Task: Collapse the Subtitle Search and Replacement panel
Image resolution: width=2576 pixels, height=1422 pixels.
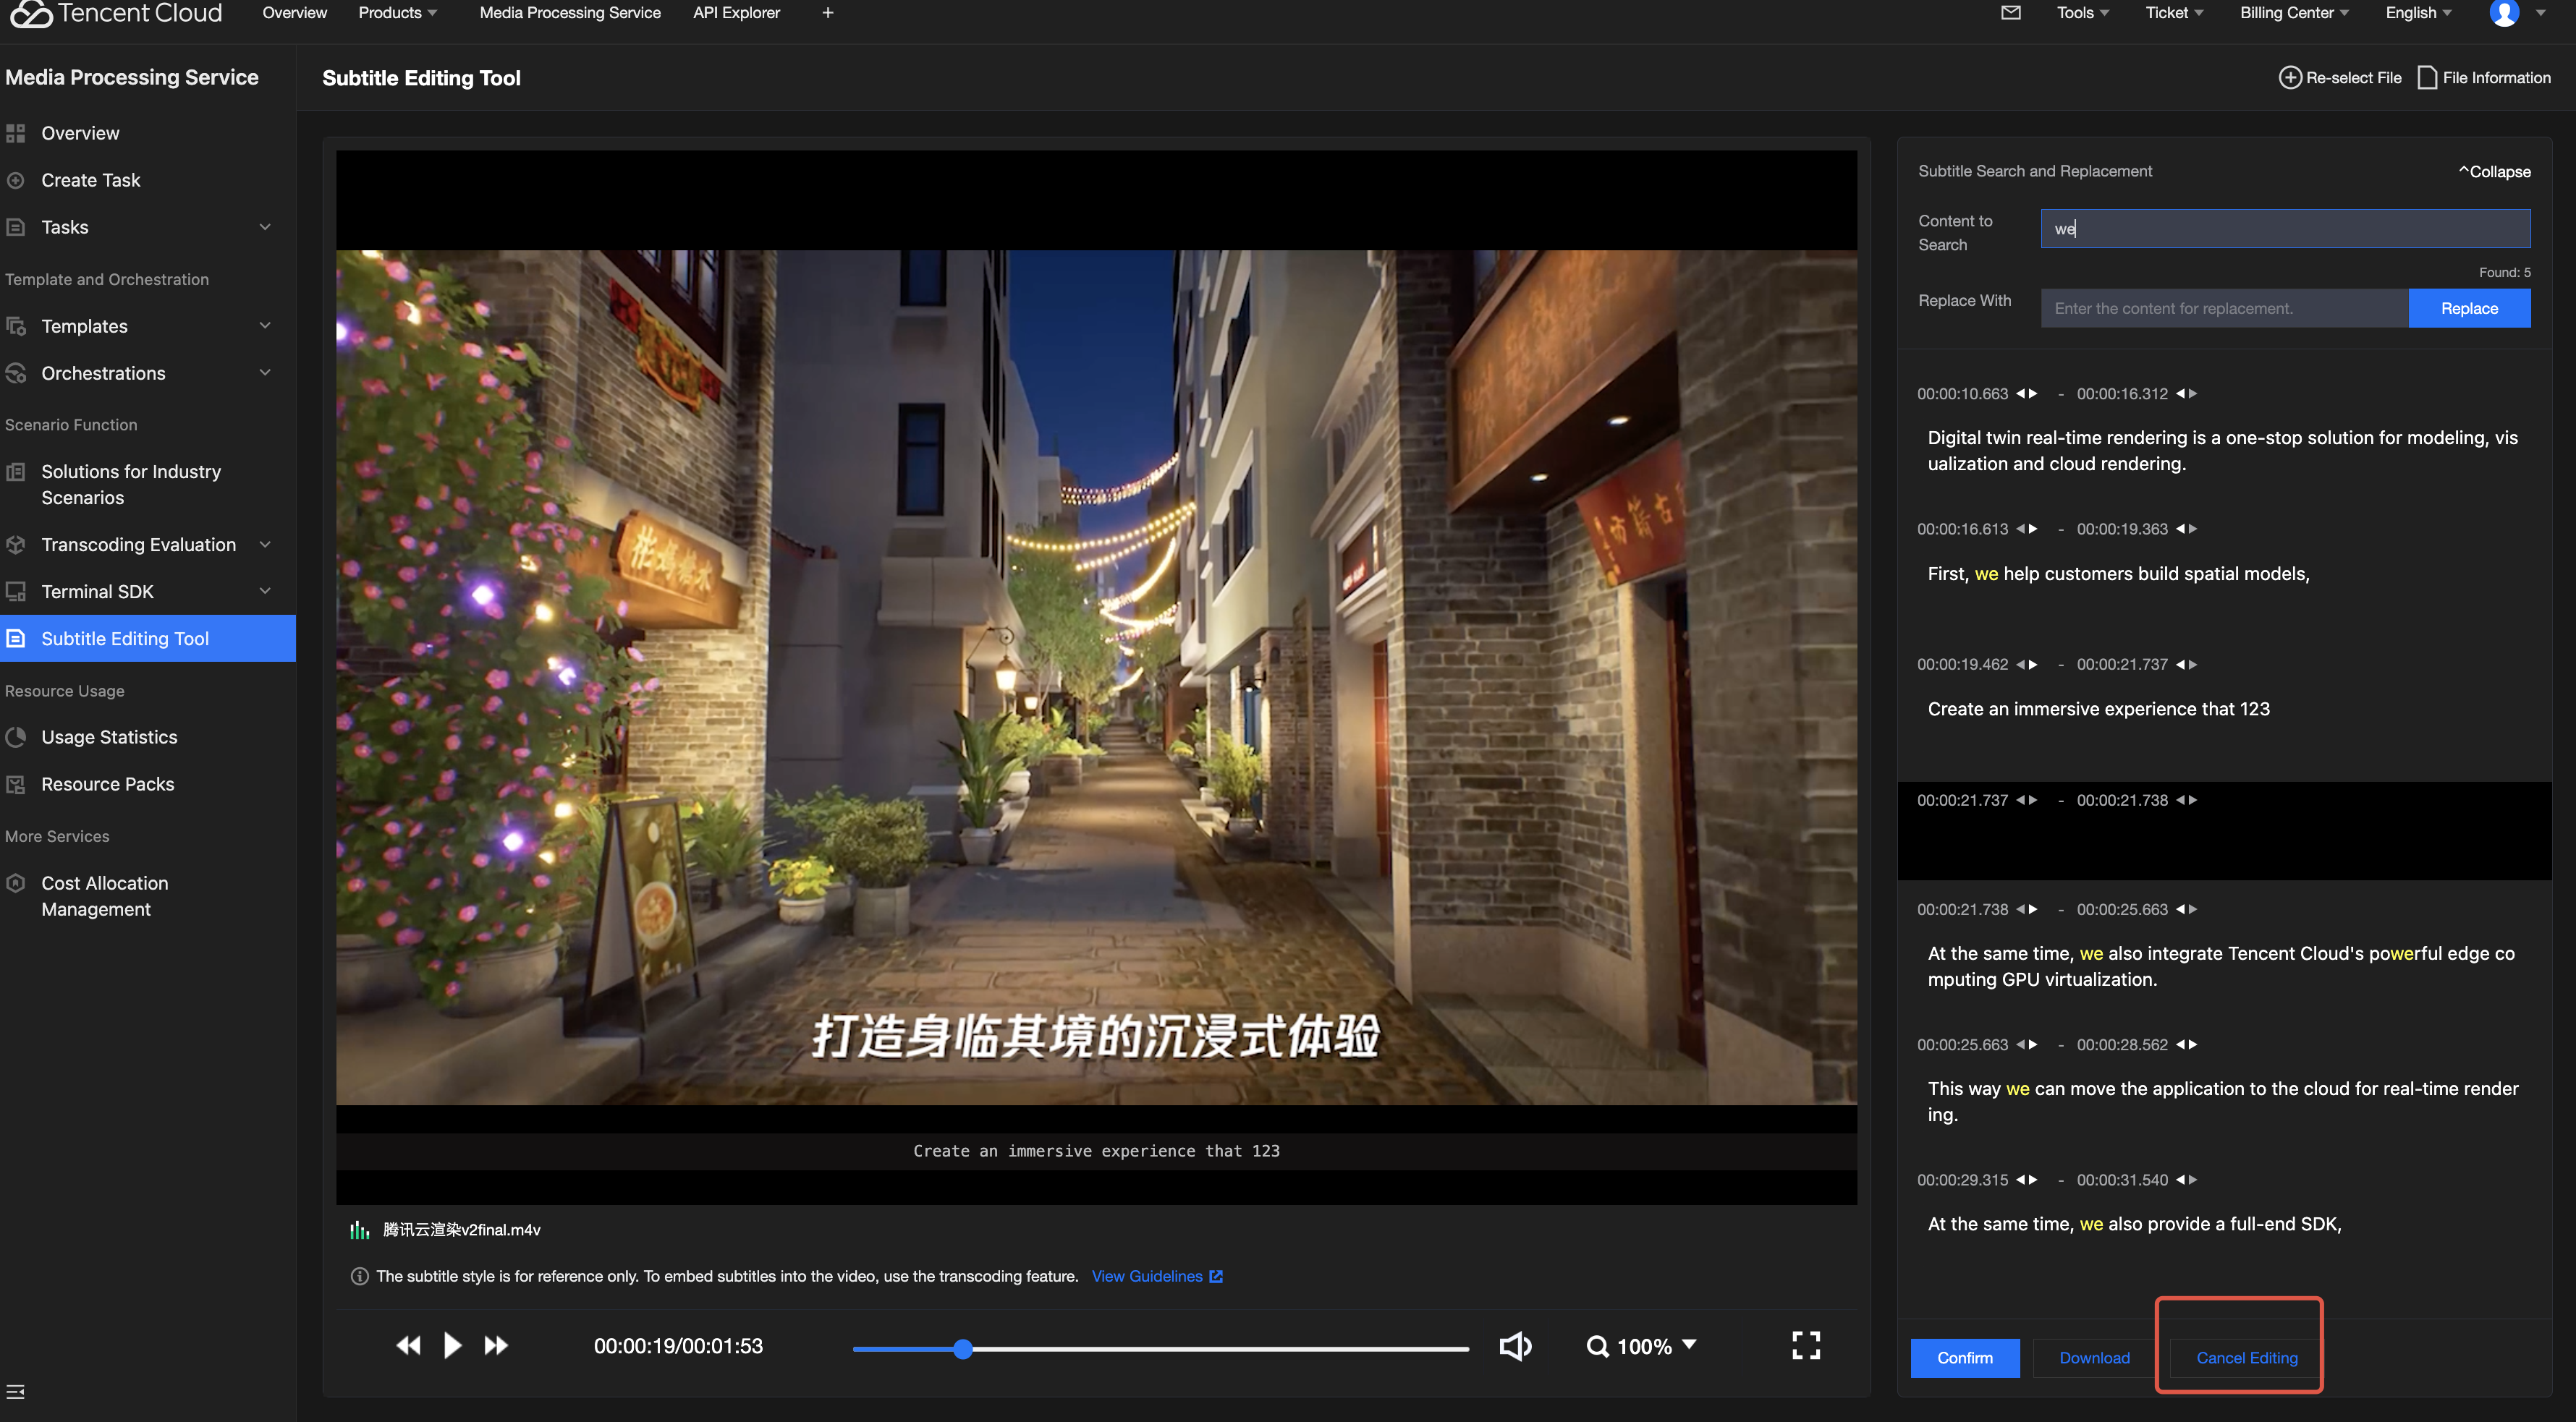Action: tap(2494, 172)
